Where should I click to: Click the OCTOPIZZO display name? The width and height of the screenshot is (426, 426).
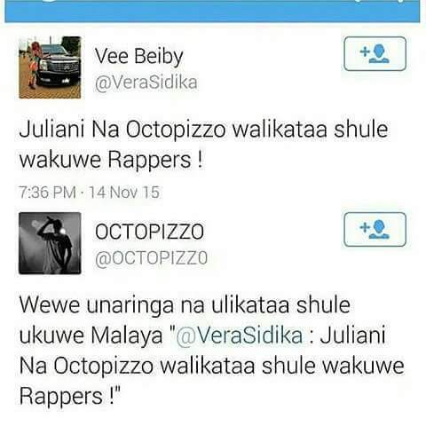pyautogui.click(x=149, y=232)
